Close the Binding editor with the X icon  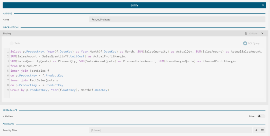click(262, 34)
